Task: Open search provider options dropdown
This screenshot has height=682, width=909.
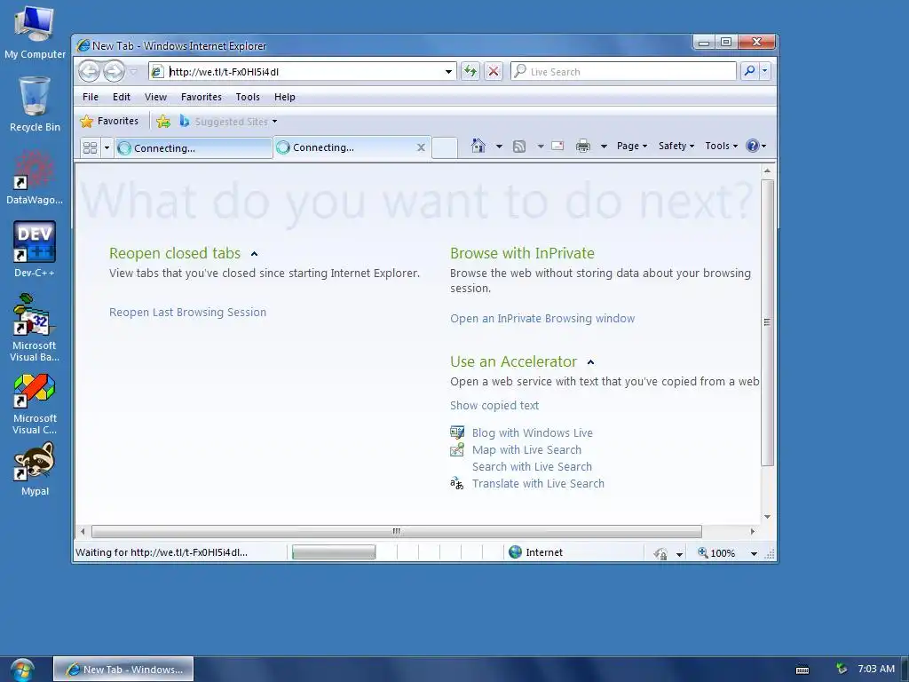Action: 764,71
